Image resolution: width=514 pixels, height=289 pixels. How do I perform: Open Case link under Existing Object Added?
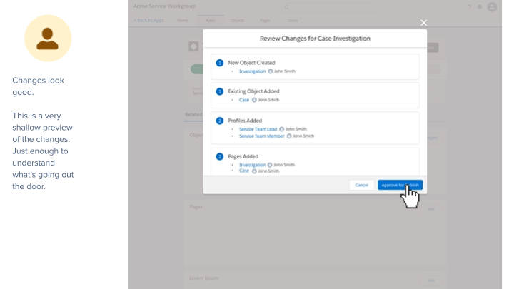tap(243, 100)
